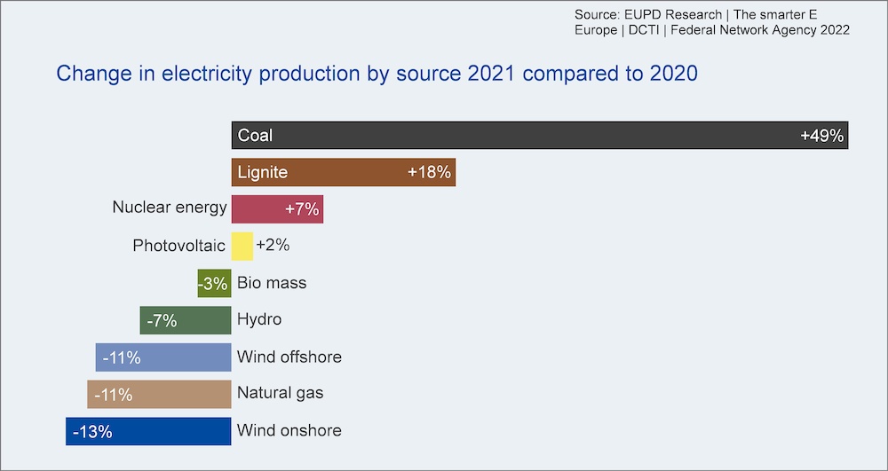Select the brown Lignite bar
This screenshot has width=888, height=471.
344,172
